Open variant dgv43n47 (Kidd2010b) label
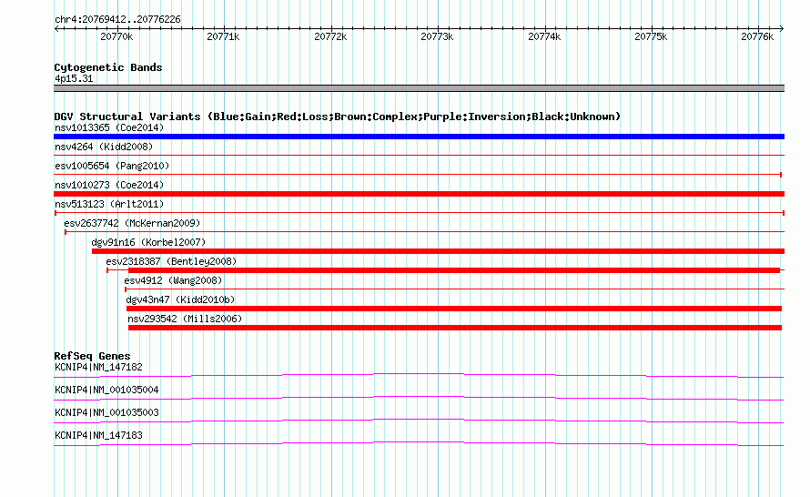 pos(180,299)
